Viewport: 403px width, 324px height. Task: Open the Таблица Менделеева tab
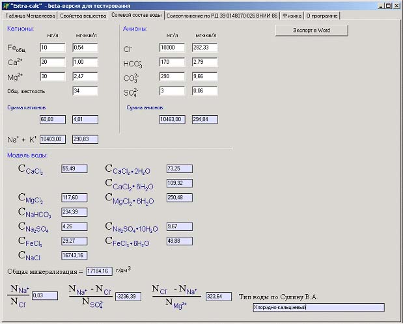coord(29,15)
